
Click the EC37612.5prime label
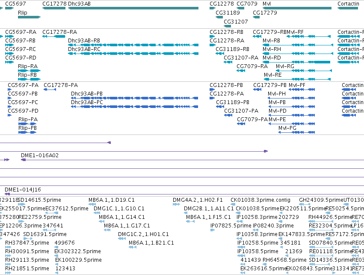coord(67,209)
